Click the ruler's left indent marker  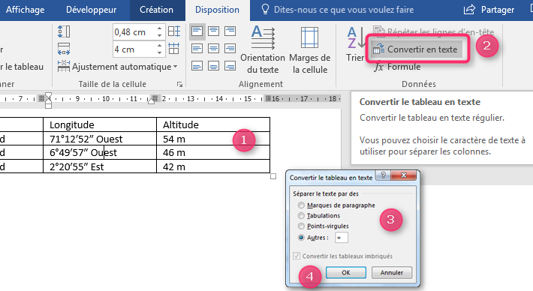pyautogui.click(x=49, y=106)
